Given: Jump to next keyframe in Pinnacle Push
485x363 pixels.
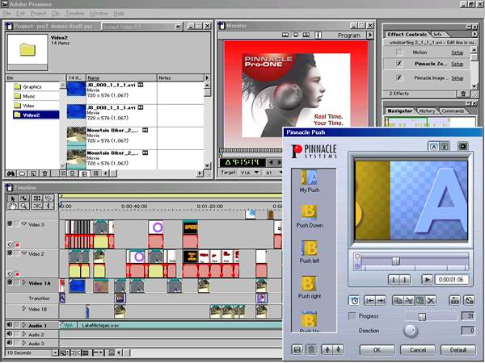Looking at the screenshot, I should [381, 300].
